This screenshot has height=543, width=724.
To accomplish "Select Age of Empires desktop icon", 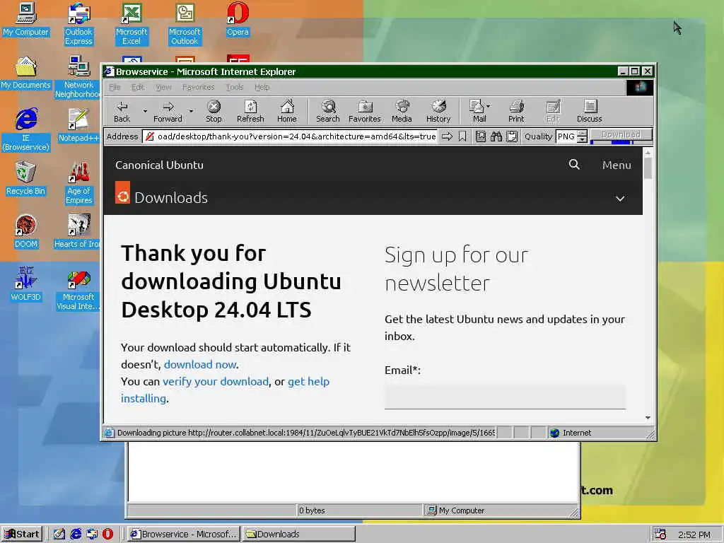I will [x=78, y=183].
